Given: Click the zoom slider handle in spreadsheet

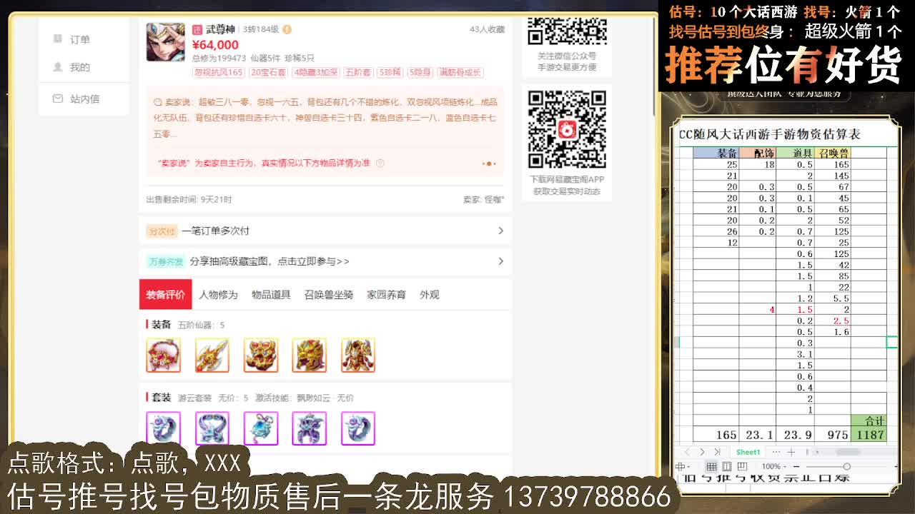Looking at the screenshot, I should (847, 466).
